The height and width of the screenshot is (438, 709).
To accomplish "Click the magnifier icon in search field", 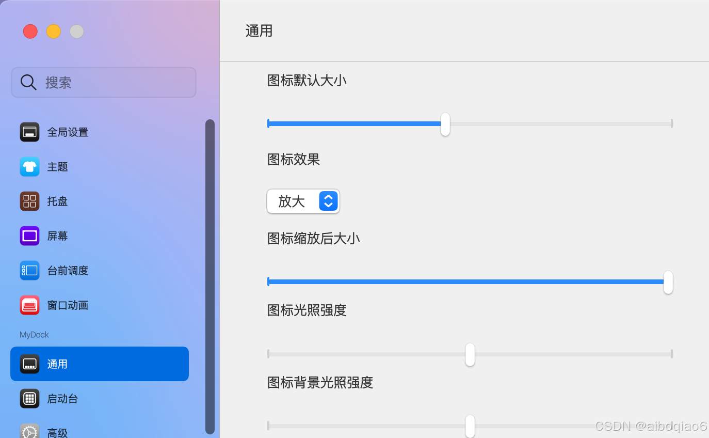I will (x=28, y=82).
